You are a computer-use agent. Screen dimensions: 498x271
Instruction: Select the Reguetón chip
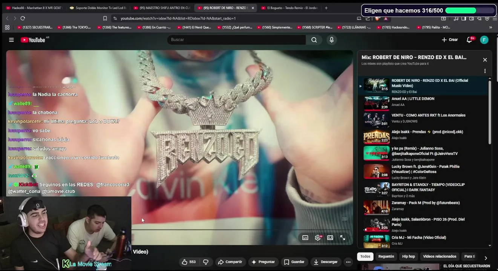(x=386, y=257)
